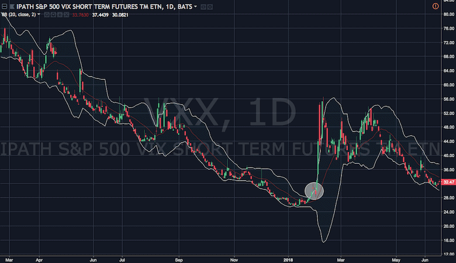The height and width of the screenshot is (263, 456).
Task: Click the 52.00 price axis label
Action: tap(449, 113)
